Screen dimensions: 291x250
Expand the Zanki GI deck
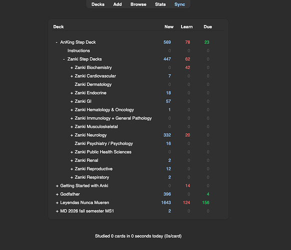tap(71, 101)
